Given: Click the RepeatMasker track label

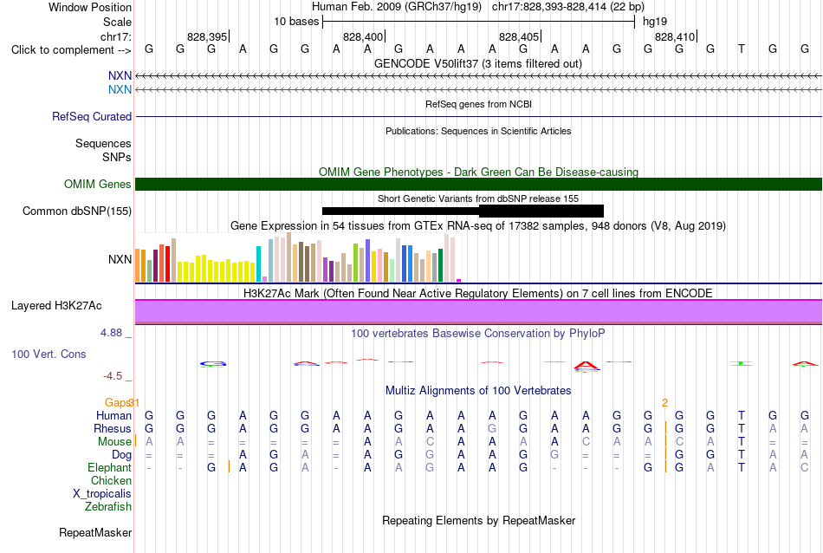Looking at the screenshot, I should (x=95, y=532).
